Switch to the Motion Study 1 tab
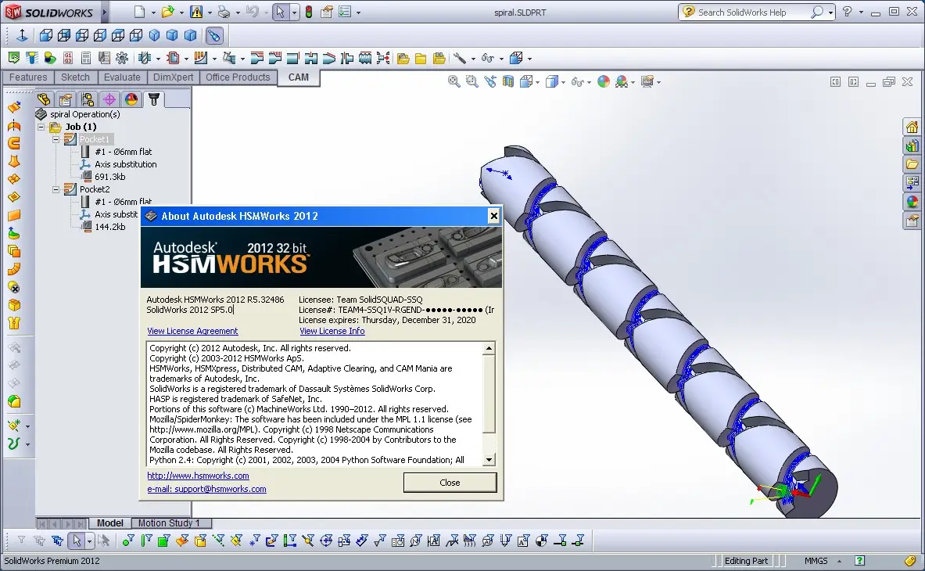 [170, 523]
